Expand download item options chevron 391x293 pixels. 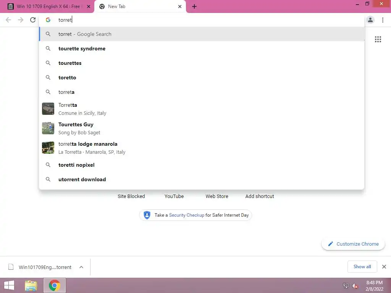81,267
